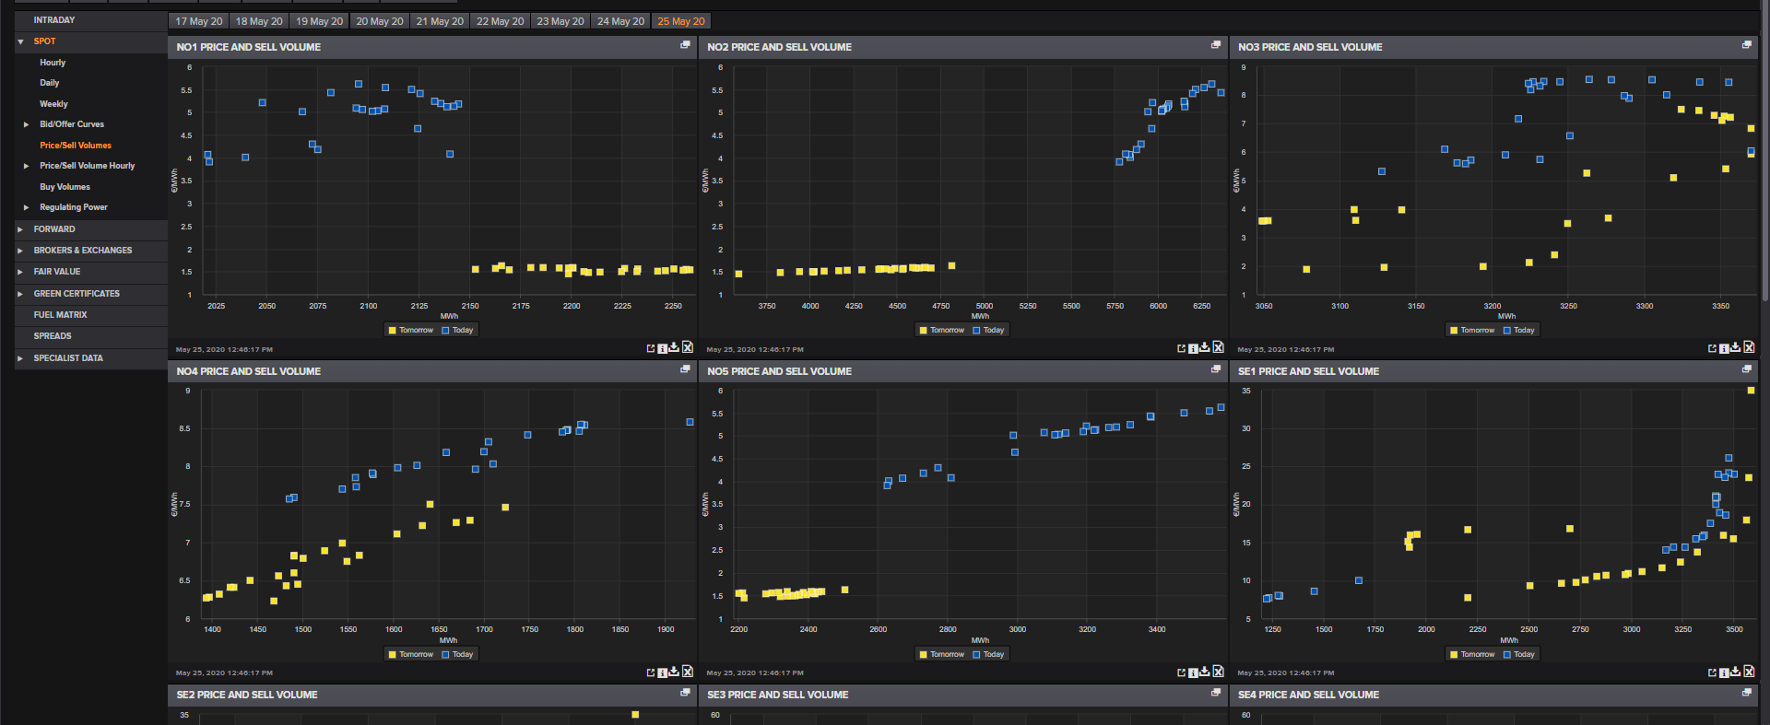The width and height of the screenshot is (1770, 725).
Task: Toggle Tomorrow series in NO1 chart legend
Action: point(411,330)
